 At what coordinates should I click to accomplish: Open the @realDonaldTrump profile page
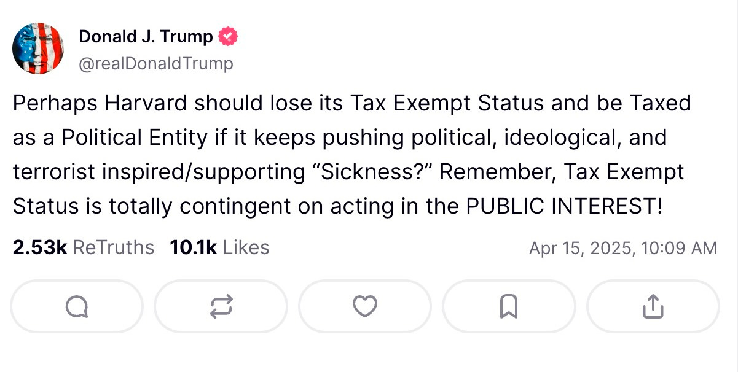[155, 63]
